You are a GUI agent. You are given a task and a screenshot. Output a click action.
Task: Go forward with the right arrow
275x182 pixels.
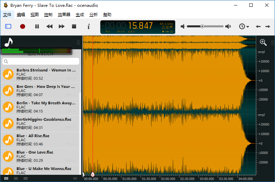coord(268,27)
